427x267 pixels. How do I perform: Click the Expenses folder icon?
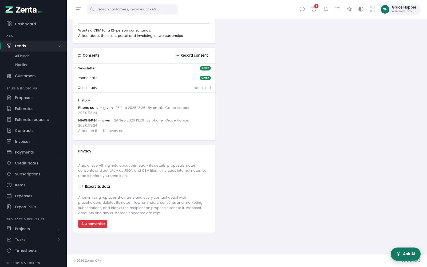9,196
